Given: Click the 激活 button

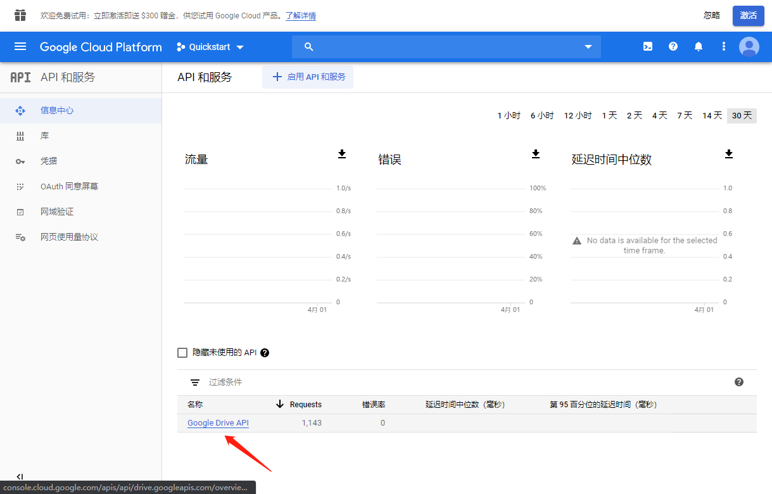Looking at the screenshot, I should 749,15.
